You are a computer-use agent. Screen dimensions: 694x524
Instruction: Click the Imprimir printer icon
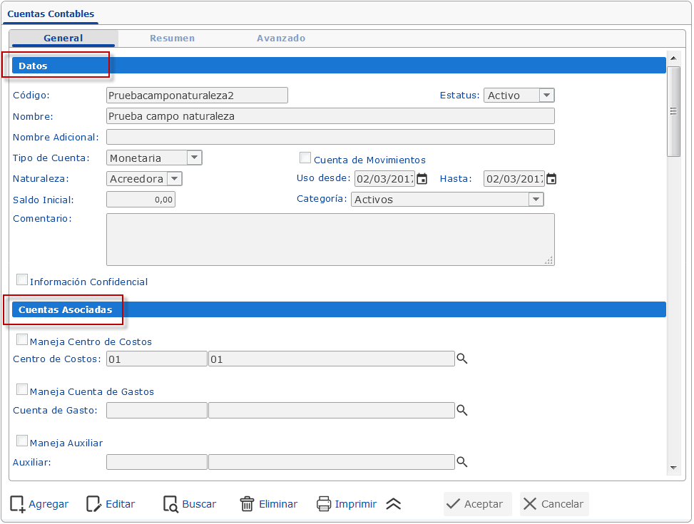[325, 504]
